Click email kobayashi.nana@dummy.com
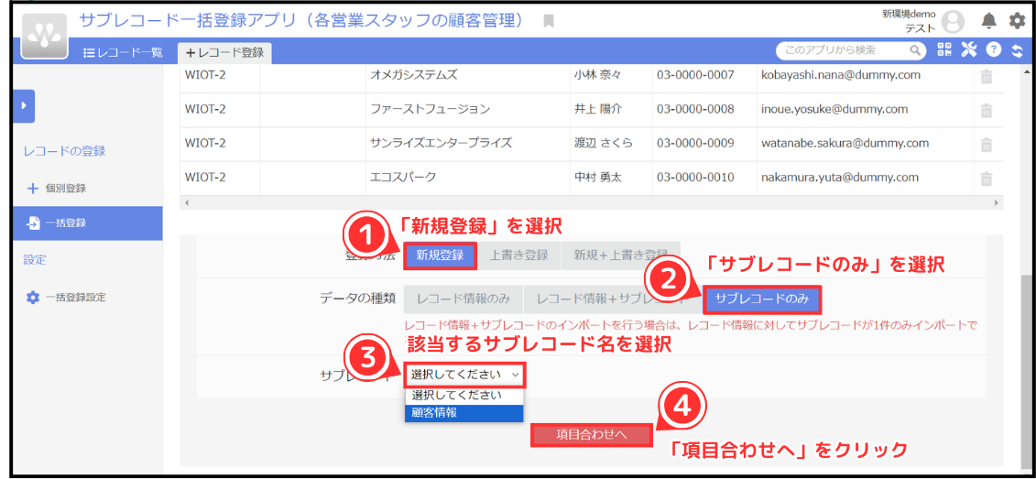Viewport: 1036px width, 479px height. 840,75
